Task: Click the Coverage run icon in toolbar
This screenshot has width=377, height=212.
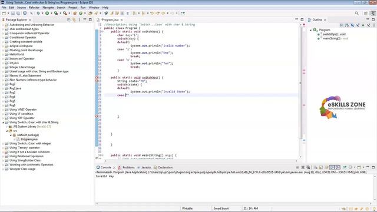Action: point(56,14)
